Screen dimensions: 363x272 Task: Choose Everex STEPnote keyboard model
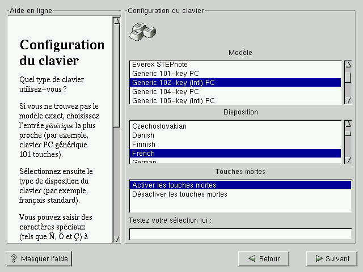[x=160, y=65]
